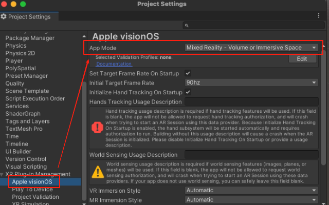Image resolution: width=329 pixels, height=205 pixels.
Task: Collapse the XR Plug-in Management tree node
Action: [2, 174]
